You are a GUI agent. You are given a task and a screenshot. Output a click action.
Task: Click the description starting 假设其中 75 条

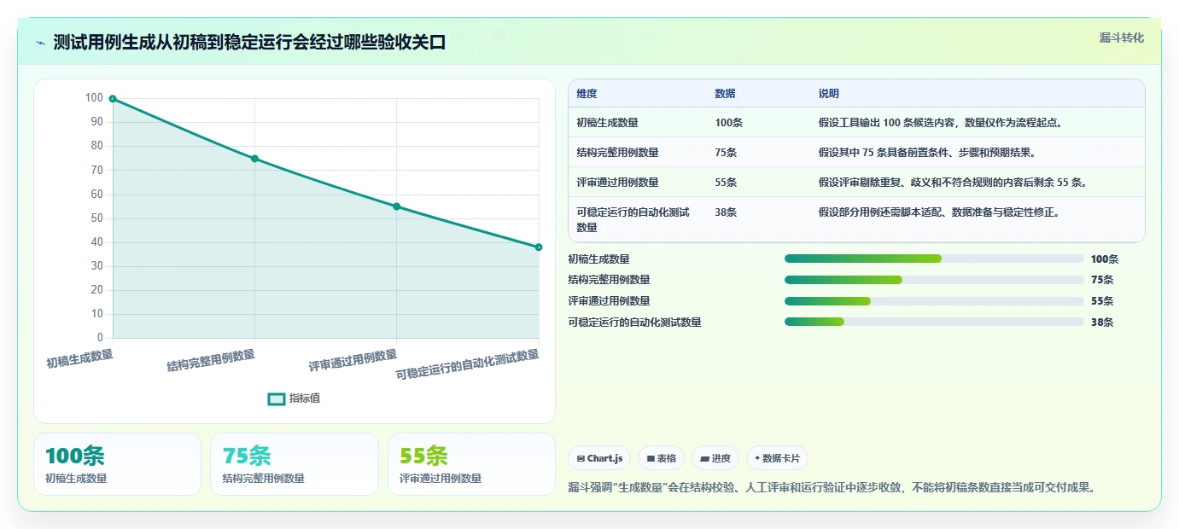coord(927,153)
